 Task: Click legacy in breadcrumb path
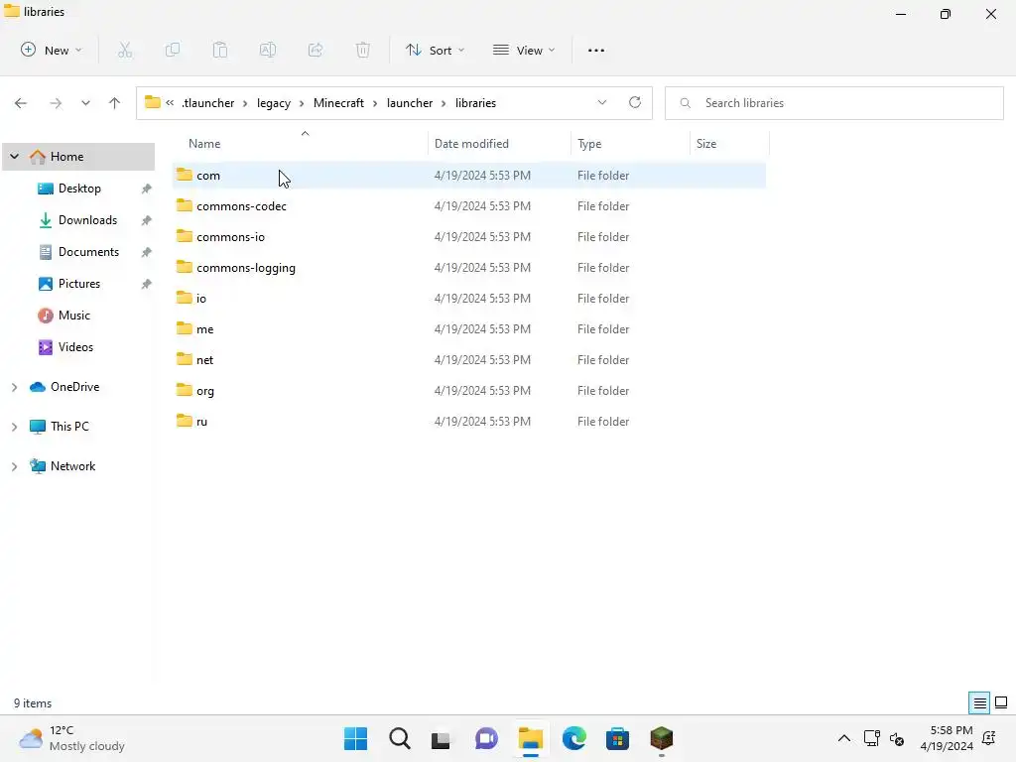pyautogui.click(x=274, y=103)
